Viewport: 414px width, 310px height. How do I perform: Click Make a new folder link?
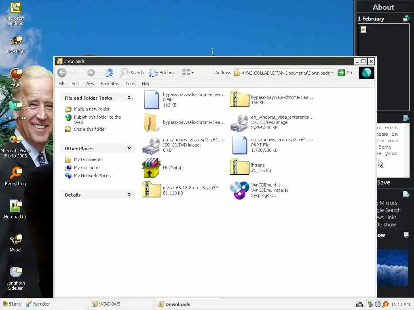(91, 109)
